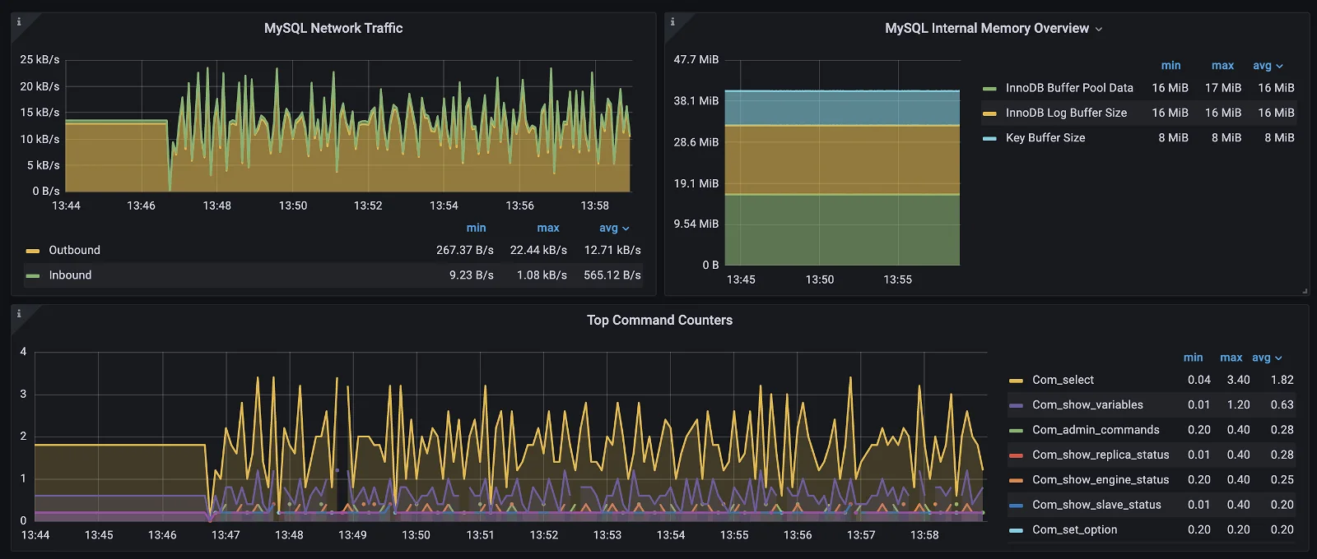Toggle the Com_select series label
This screenshot has width=1317, height=559.
click(1063, 380)
